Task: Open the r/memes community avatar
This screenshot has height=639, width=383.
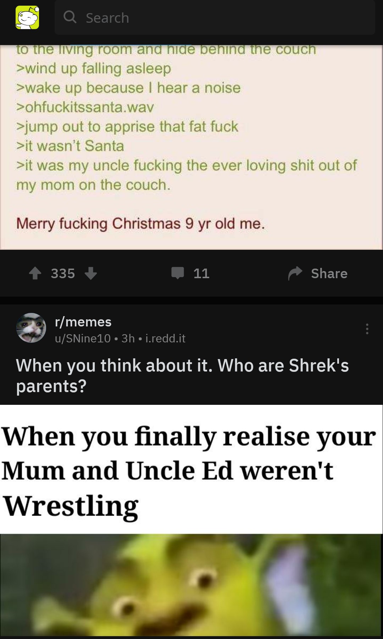Action: [x=31, y=328]
